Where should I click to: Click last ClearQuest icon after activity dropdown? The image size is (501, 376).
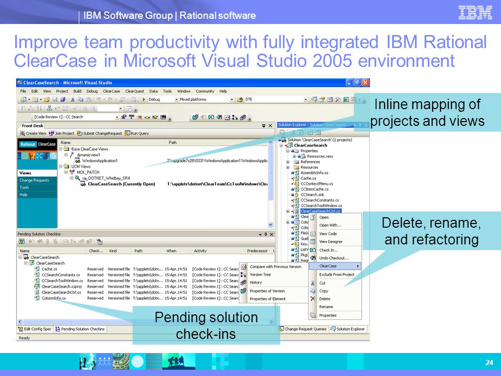[x=163, y=117]
